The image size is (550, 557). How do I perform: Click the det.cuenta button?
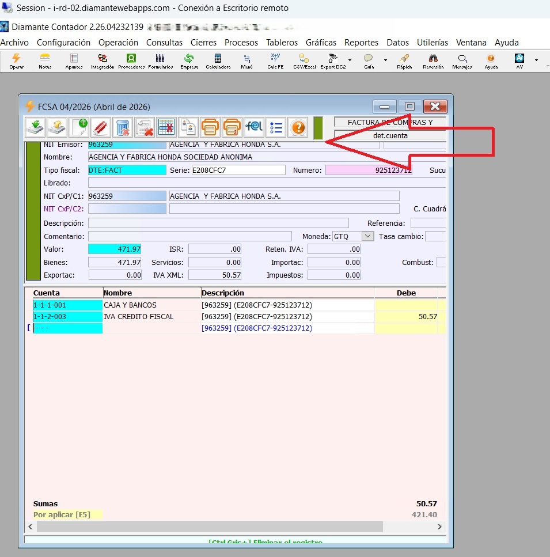pos(390,136)
